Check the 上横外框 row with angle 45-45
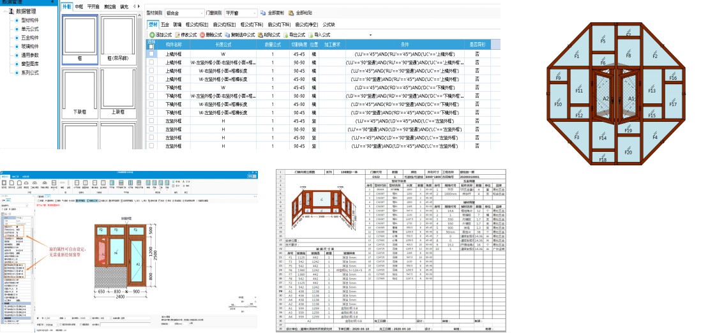Viewport: 708px width, 333px height. [x=151, y=54]
